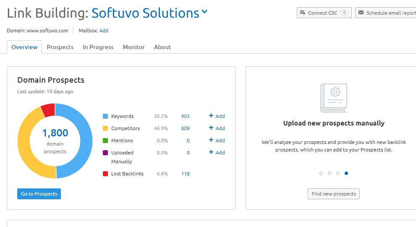Click the Domain: www.softuvo.com text
The height and width of the screenshot is (227, 416).
point(37,31)
